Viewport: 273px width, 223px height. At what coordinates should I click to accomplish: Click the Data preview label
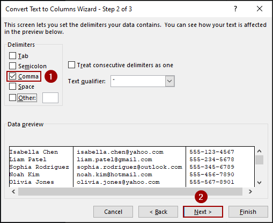(x=25, y=124)
